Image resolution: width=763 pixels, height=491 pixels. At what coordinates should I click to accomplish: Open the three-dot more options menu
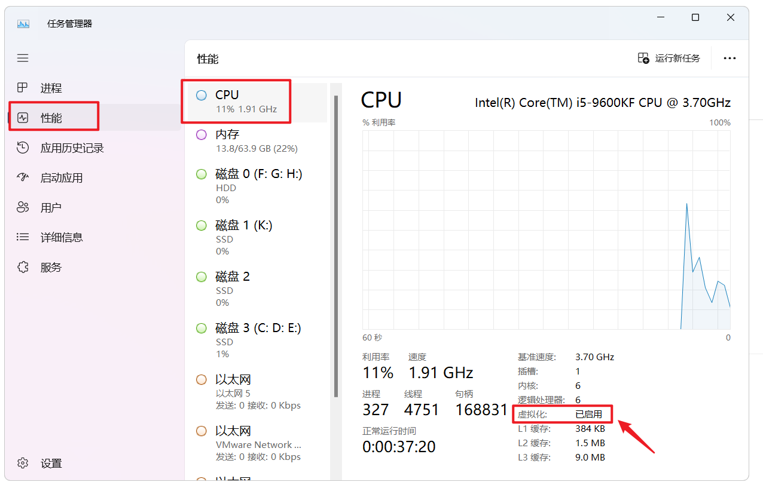730,59
